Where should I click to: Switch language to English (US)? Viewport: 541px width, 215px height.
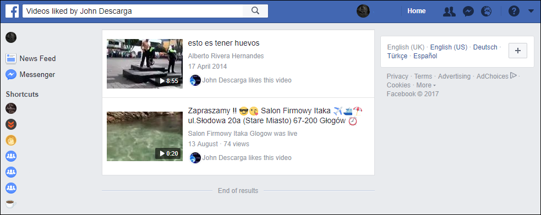point(449,47)
